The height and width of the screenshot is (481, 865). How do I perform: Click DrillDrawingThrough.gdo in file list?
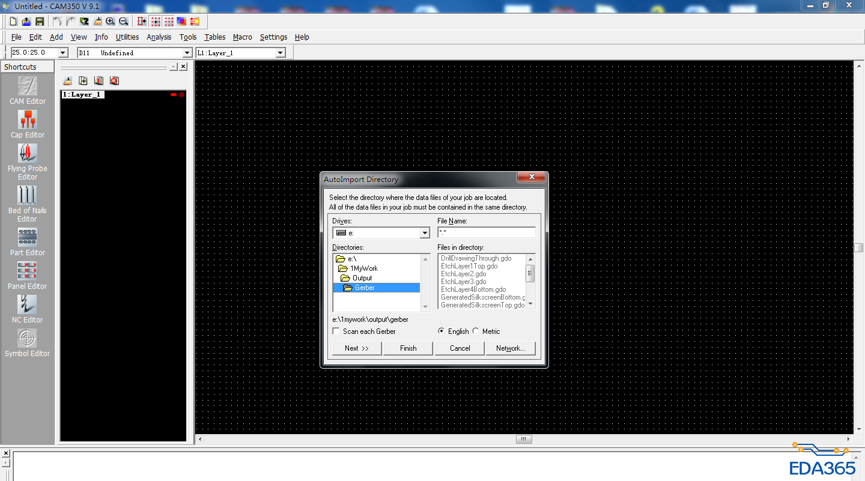point(476,258)
